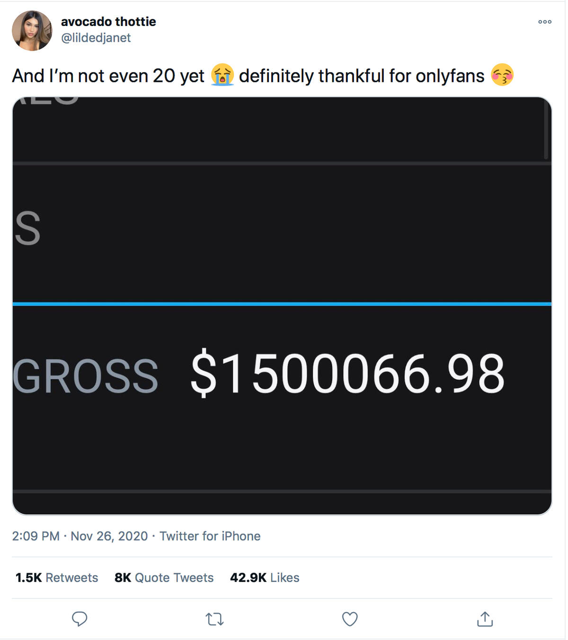568x640 pixels.
Task: Click the 2:09 PM Nov 26, 2020 timestamp
Action: tap(80, 536)
